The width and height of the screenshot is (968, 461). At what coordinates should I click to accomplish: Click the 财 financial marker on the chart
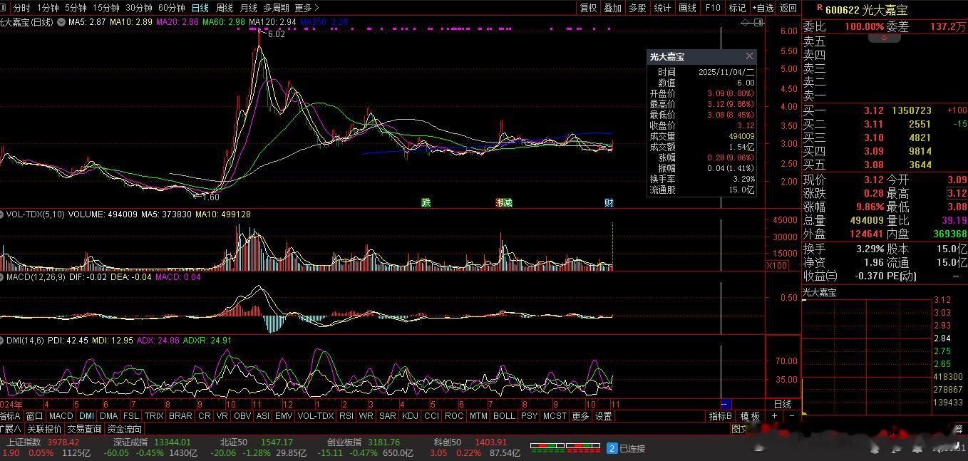coord(609,203)
